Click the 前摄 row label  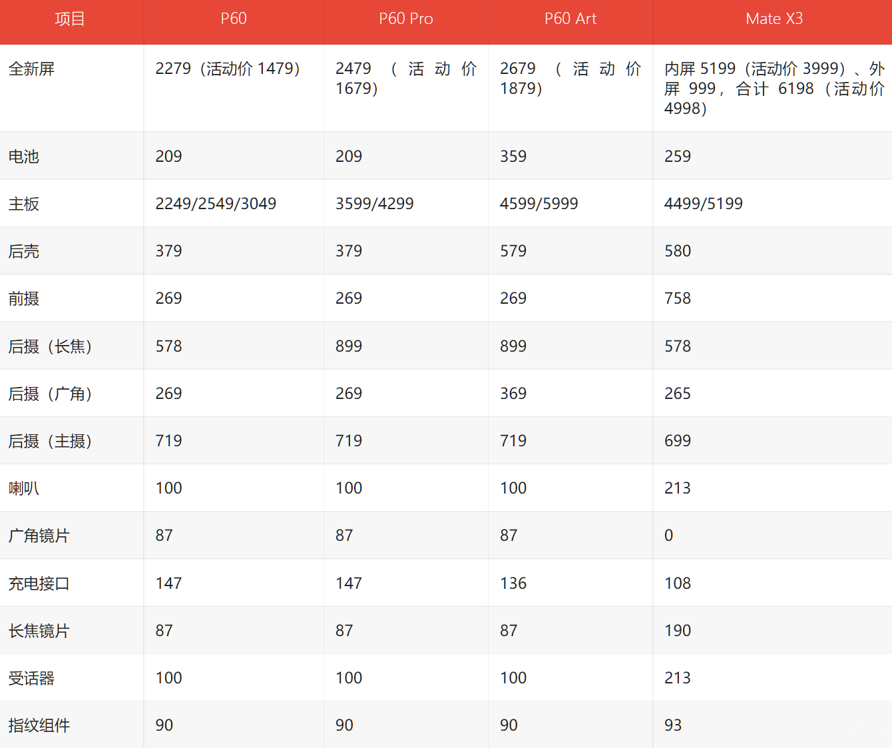click(24, 298)
